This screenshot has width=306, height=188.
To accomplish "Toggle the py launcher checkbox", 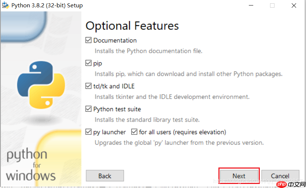I will tap(88, 132).
